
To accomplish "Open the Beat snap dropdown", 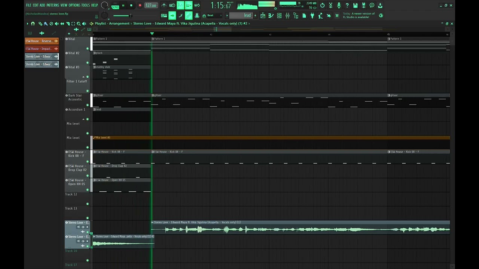I will tap(214, 15).
